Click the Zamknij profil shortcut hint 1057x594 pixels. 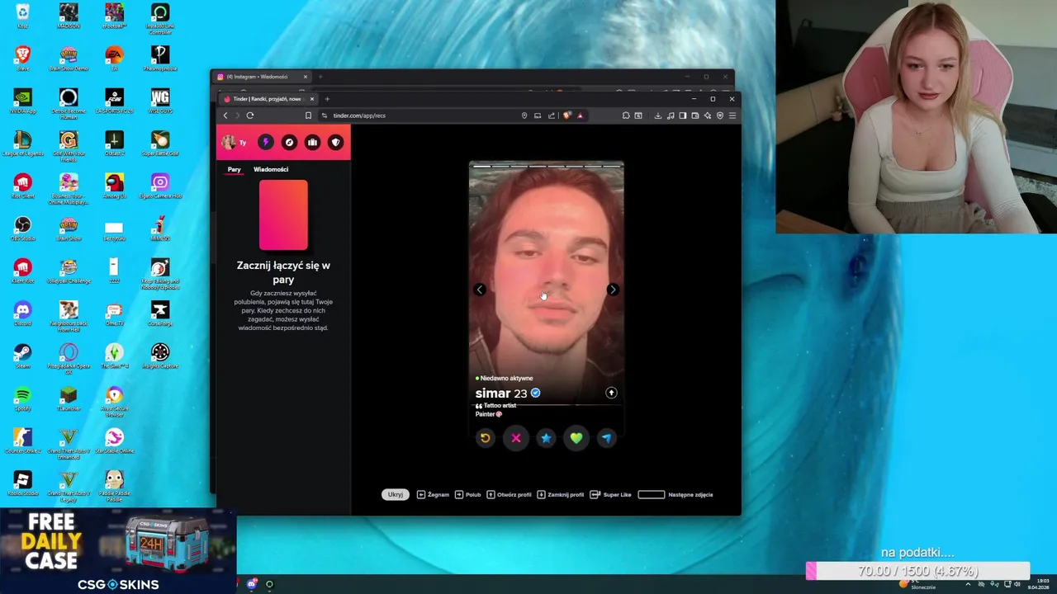(x=561, y=495)
